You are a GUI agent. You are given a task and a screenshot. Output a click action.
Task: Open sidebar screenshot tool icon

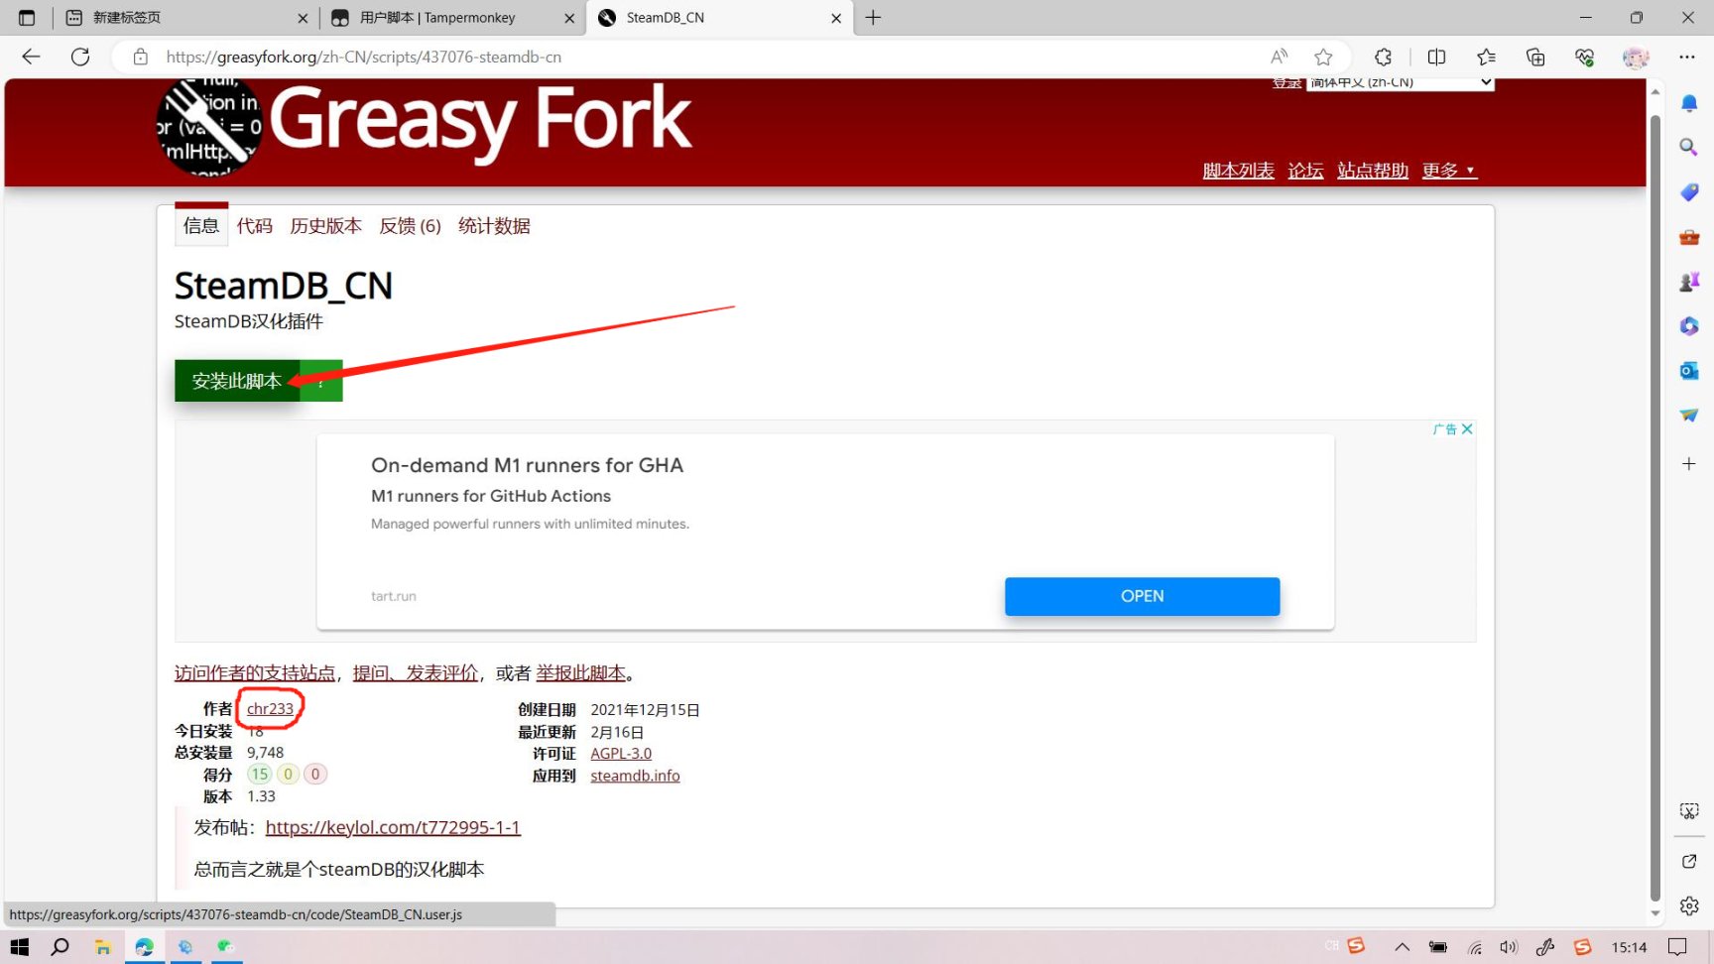pos(1689,811)
